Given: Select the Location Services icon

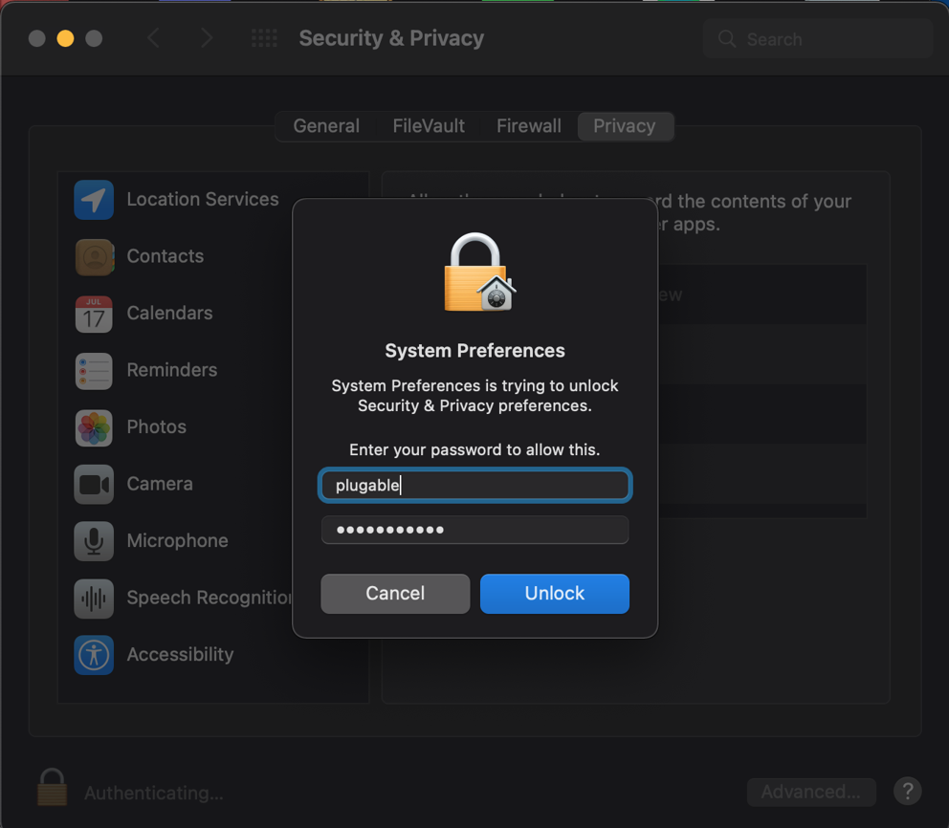Looking at the screenshot, I should [x=94, y=199].
